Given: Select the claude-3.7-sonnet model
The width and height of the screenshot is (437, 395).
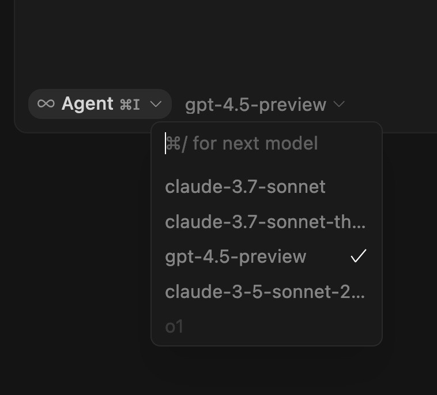Looking at the screenshot, I should (x=245, y=187).
